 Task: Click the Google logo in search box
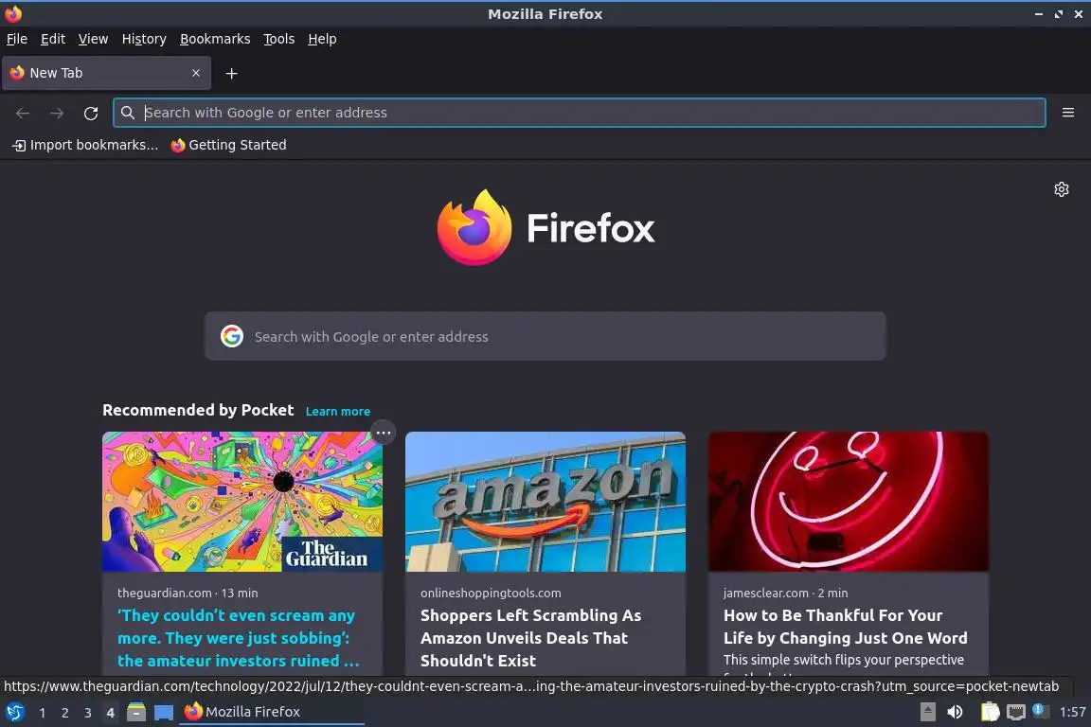pyautogui.click(x=232, y=336)
